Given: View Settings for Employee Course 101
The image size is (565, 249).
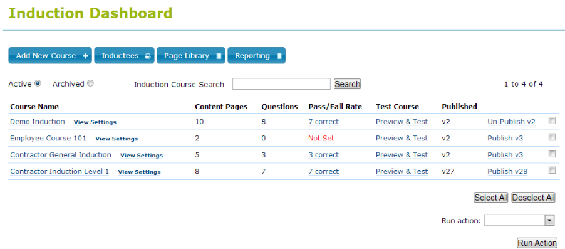Looking at the screenshot, I should [117, 139].
